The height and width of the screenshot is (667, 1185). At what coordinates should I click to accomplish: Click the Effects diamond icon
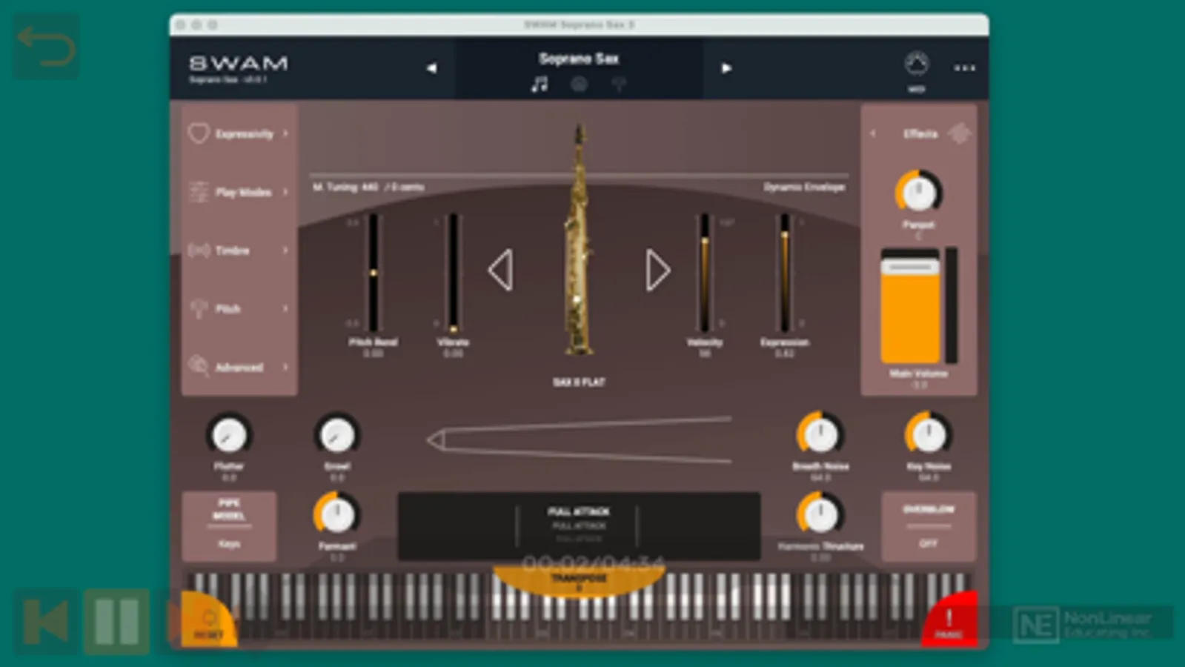[959, 133]
